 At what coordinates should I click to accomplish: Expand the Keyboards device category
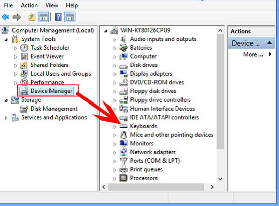(x=115, y=126)
